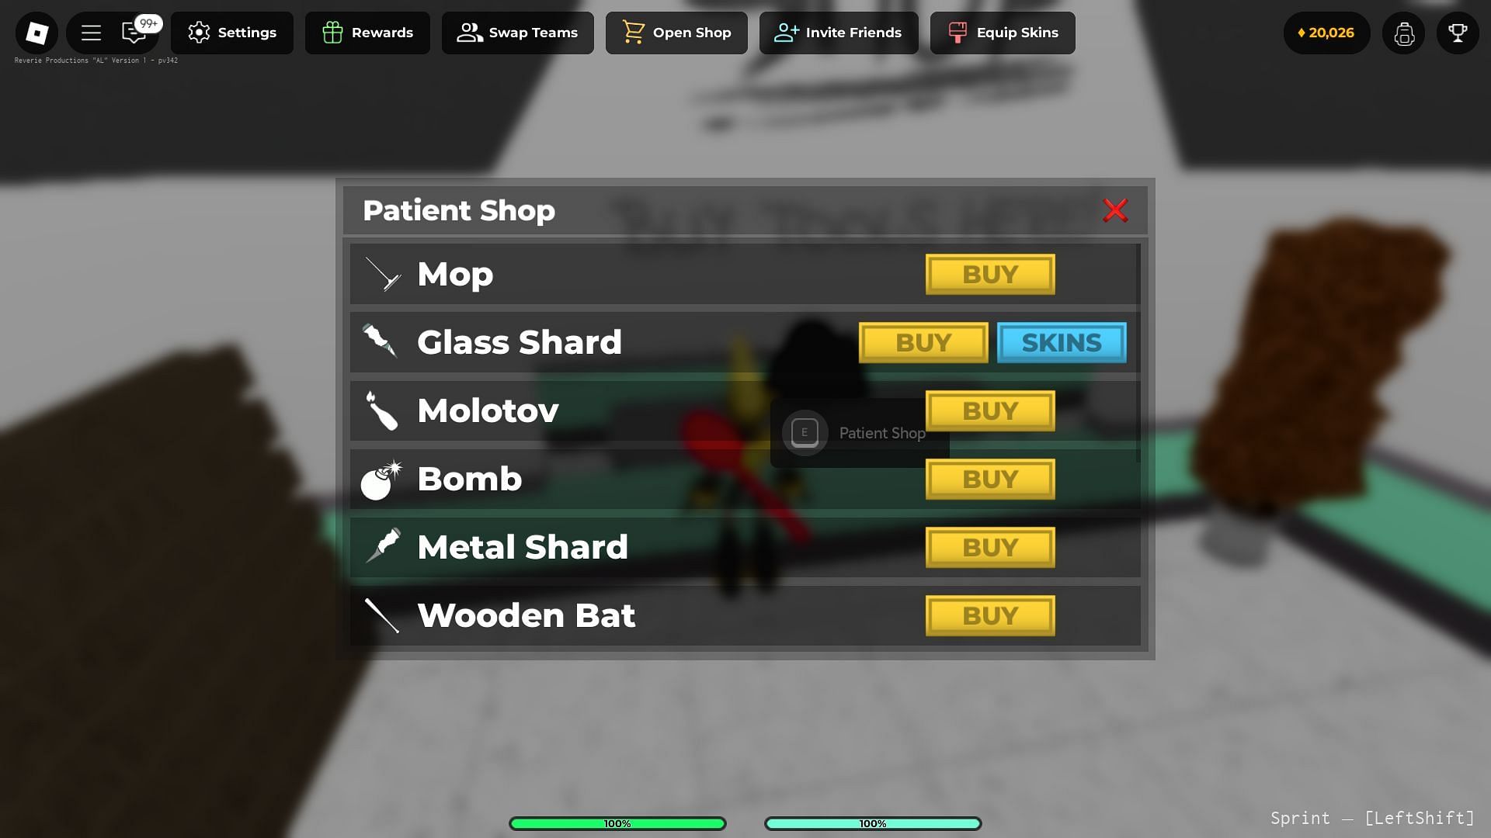Click the Wooden Bat weapon icon
Screen dimensions: 1491x838
click(x=381, y=615)
